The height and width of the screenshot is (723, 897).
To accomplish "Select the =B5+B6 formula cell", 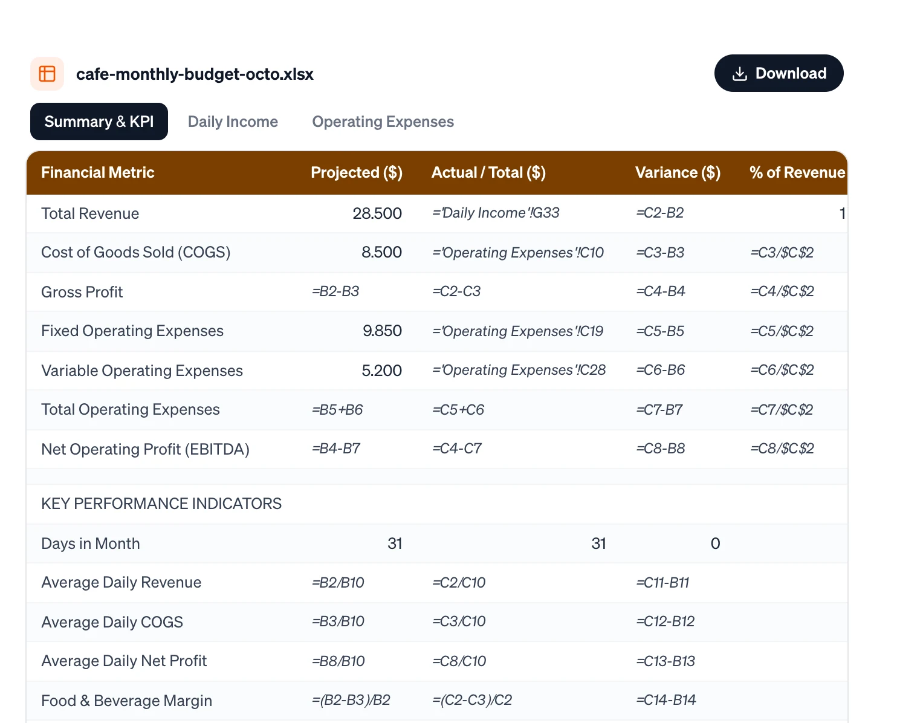I will pos(337,410).
